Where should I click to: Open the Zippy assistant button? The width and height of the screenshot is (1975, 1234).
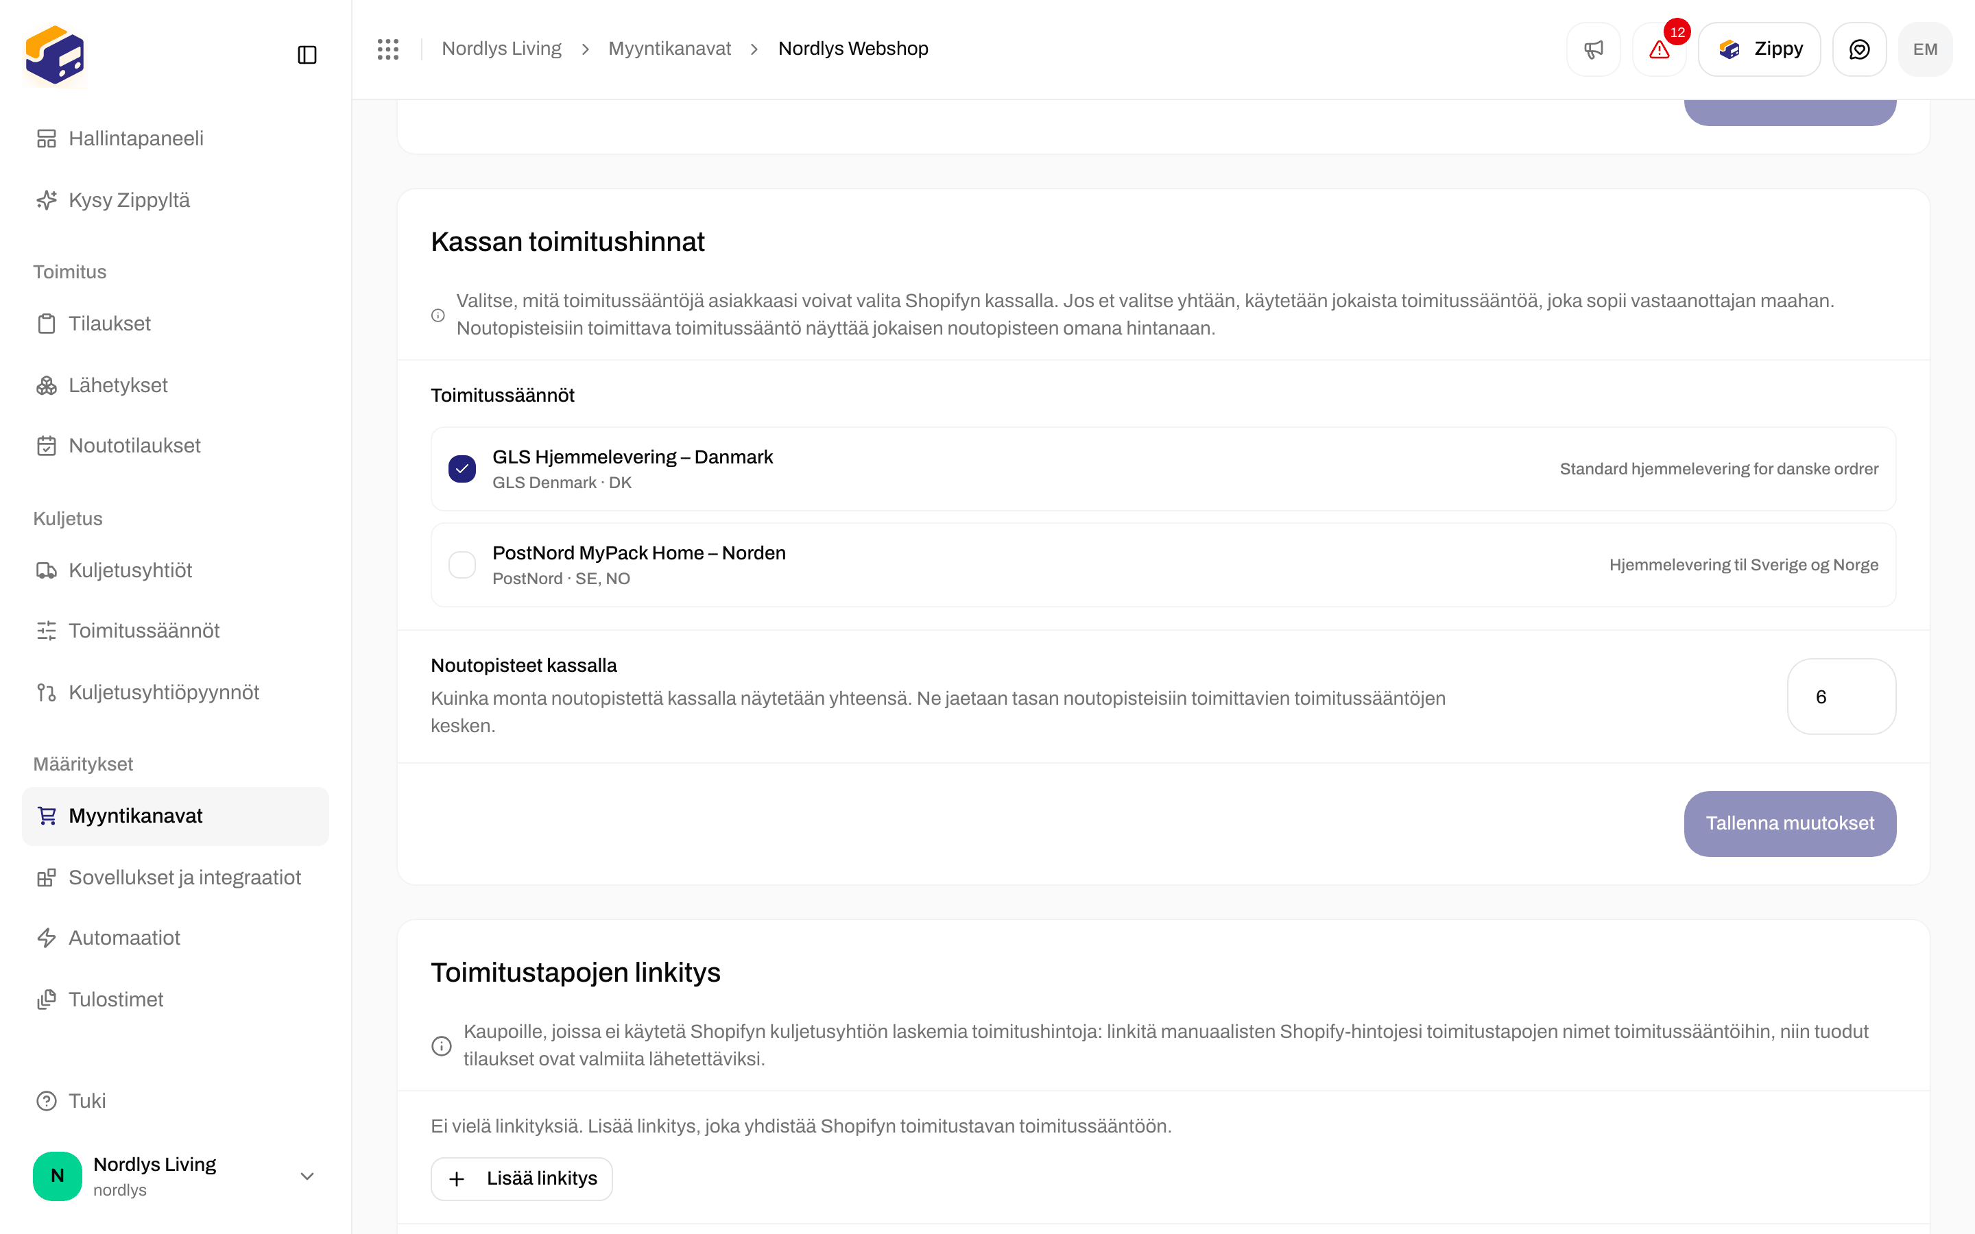tap(1760, 49)
